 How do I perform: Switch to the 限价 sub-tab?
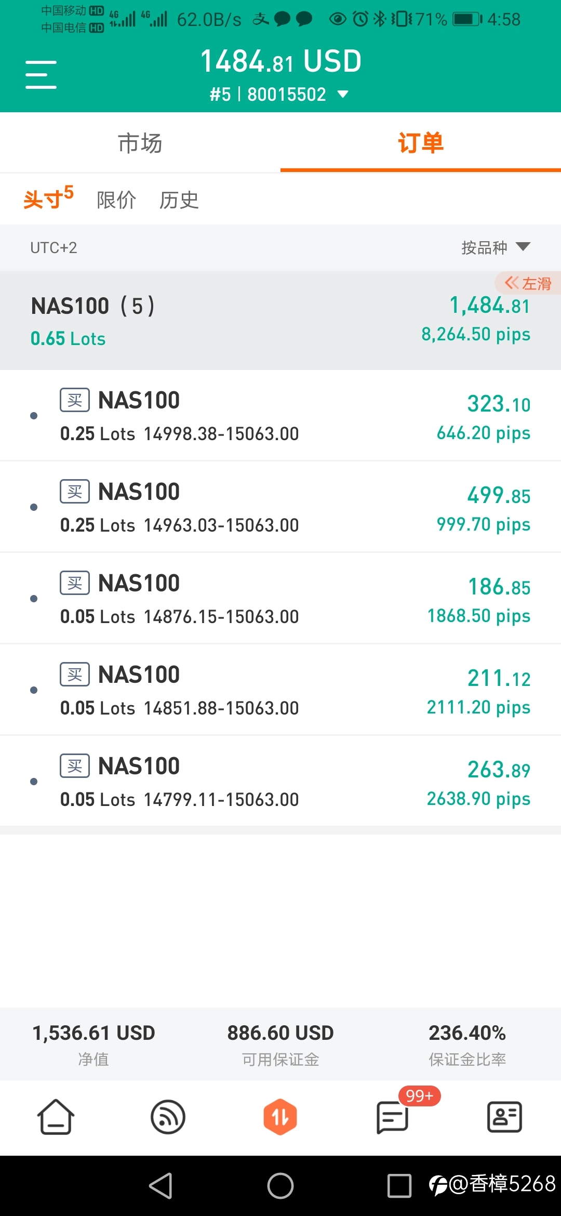[x=116, y=200]
